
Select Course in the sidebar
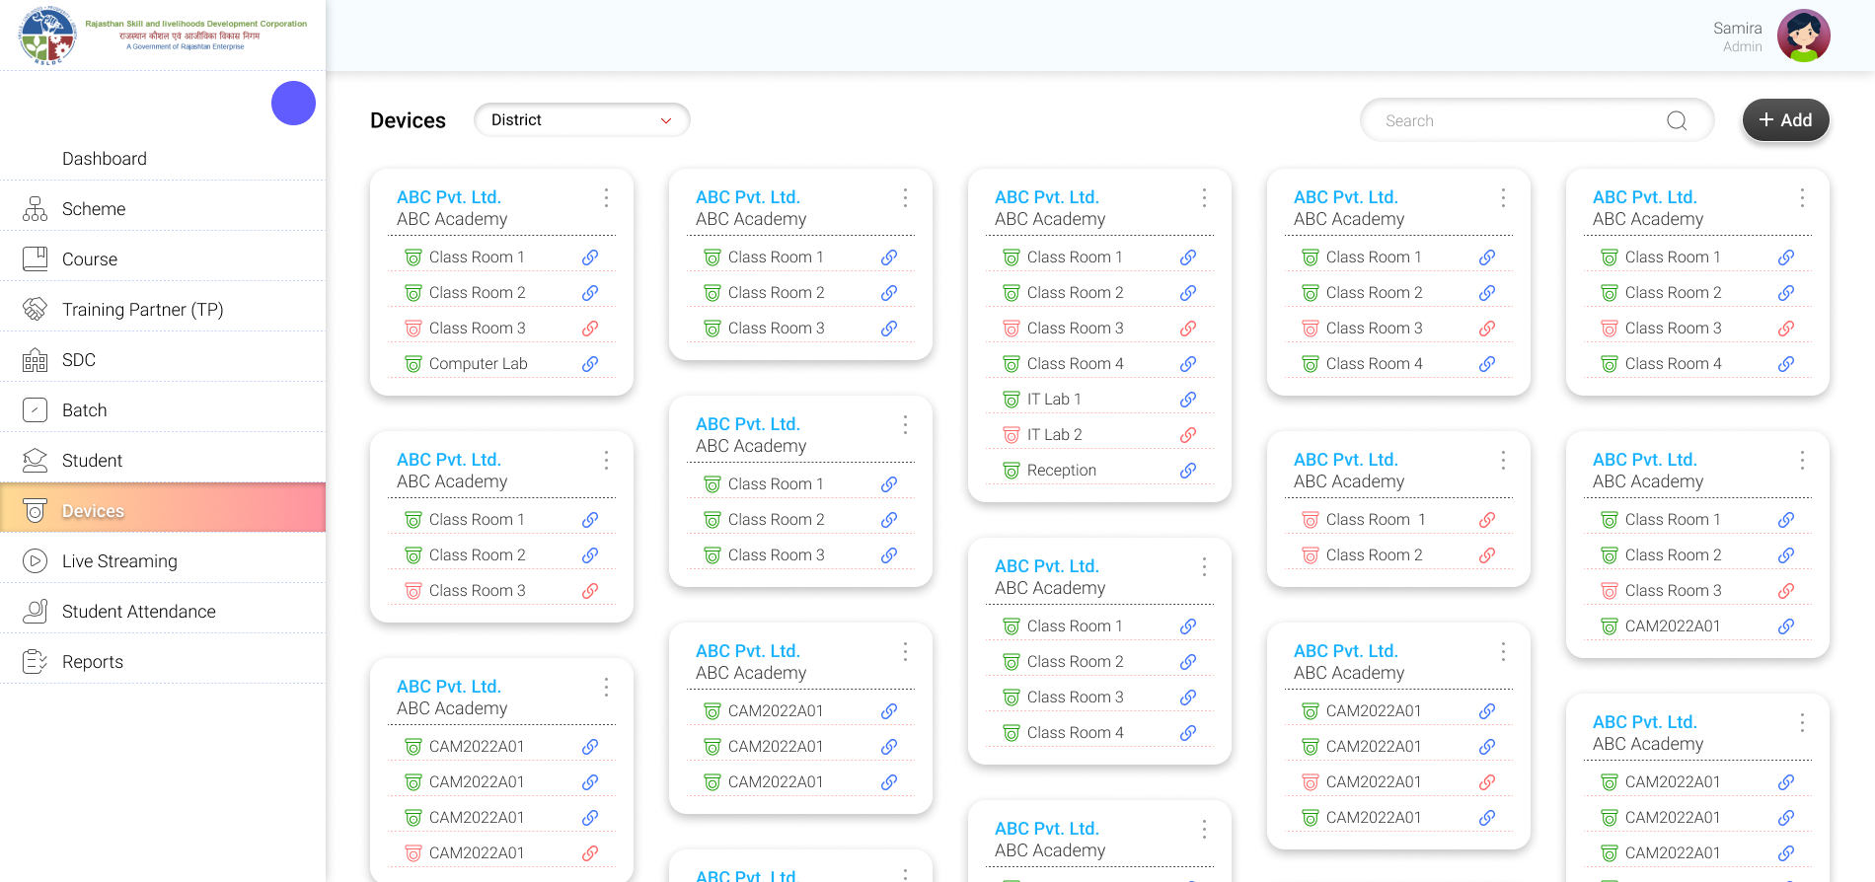point(89,259)
